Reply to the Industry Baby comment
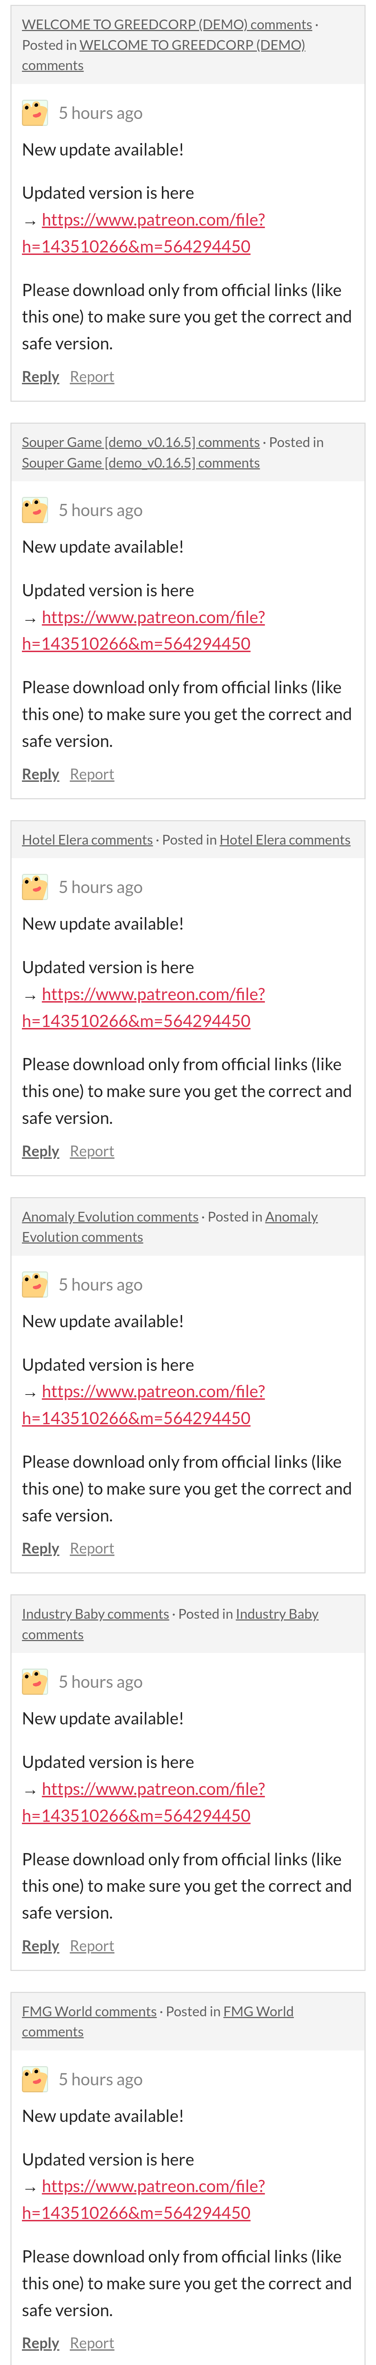Viewport: 376px width, 2365px height. point(40,1945)
